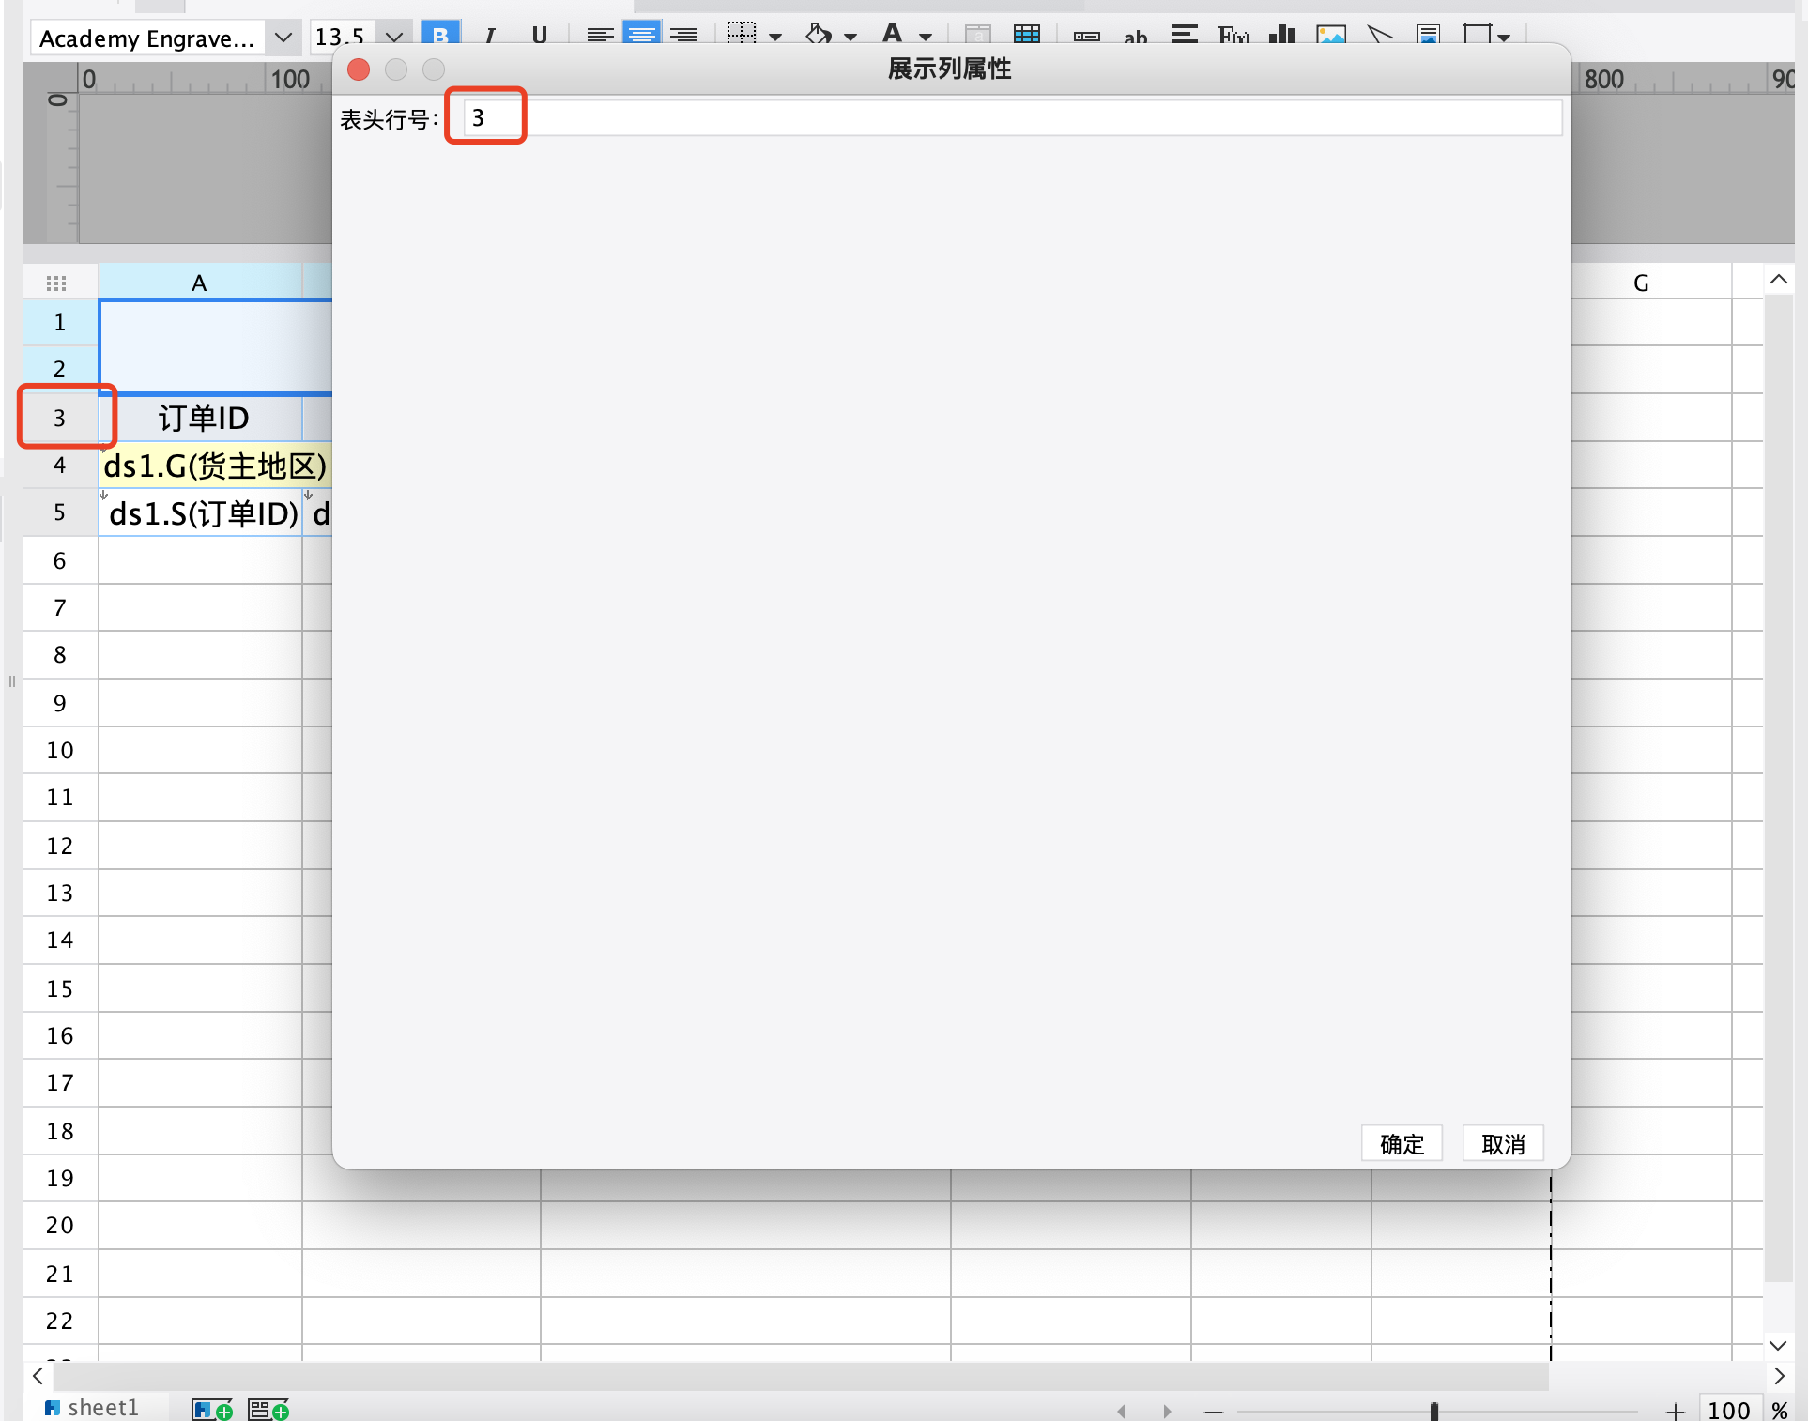The image size is (1808, 1421).
Task: Toggle italic formatting button
Action: (x=489, y=36)
